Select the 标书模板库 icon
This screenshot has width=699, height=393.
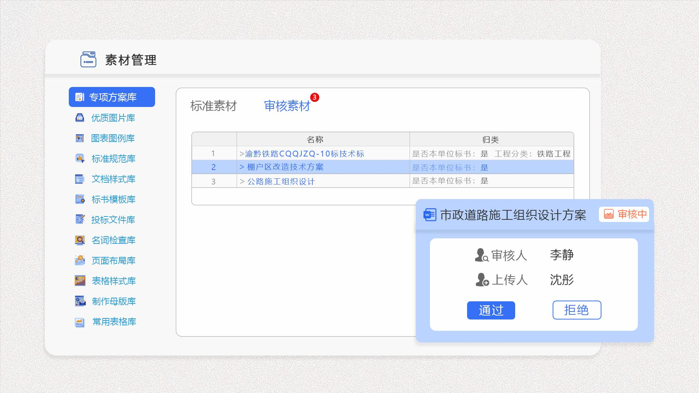[x=80, y=199]
